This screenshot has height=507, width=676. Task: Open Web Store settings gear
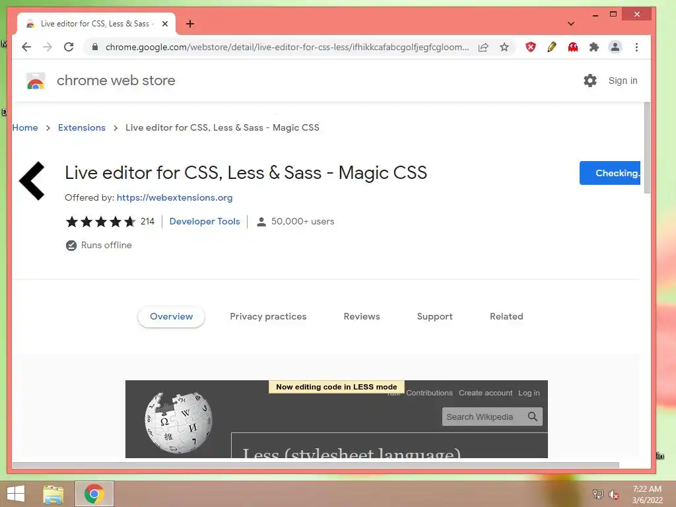(590, 81)
